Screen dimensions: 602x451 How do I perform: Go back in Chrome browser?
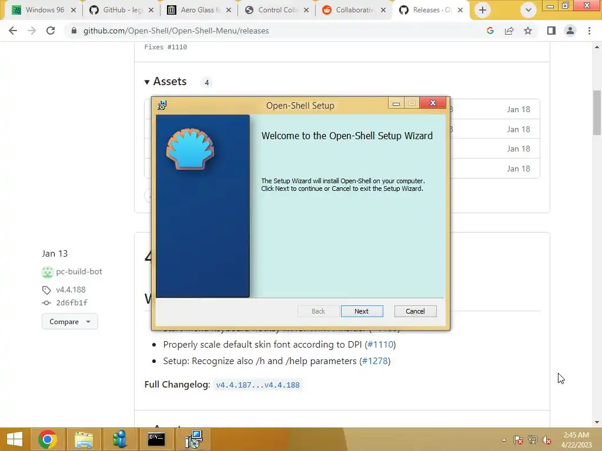click(x=13, y=31)
